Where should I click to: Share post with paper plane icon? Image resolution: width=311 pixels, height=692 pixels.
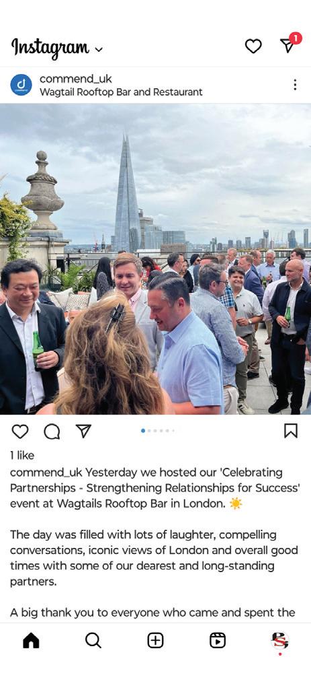pos(83,431)
